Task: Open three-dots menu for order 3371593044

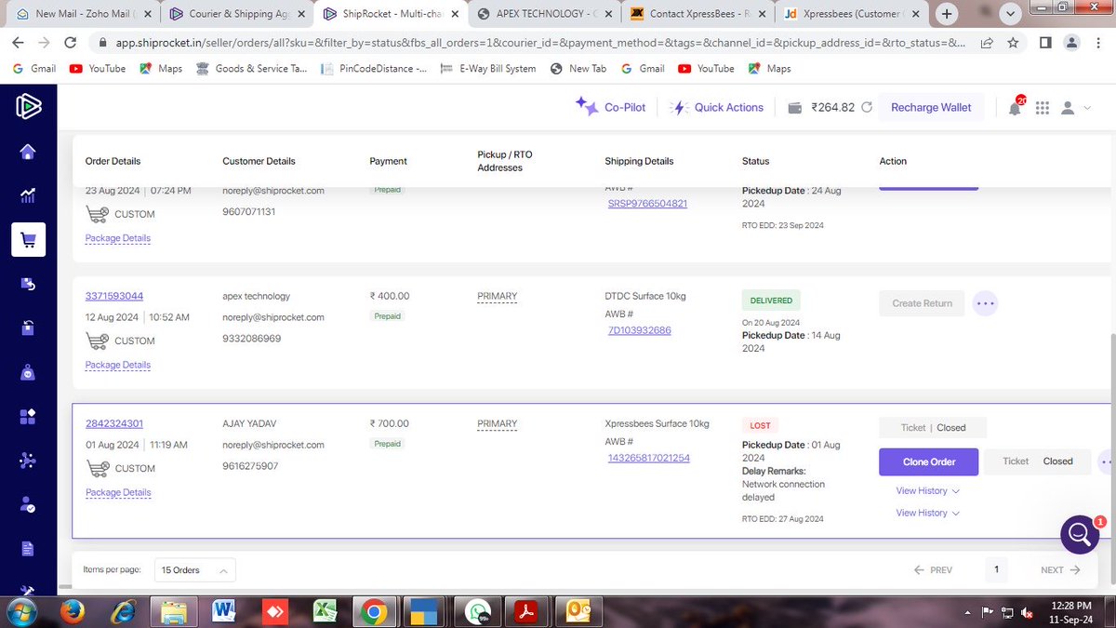Action: [x=986, y=303]
